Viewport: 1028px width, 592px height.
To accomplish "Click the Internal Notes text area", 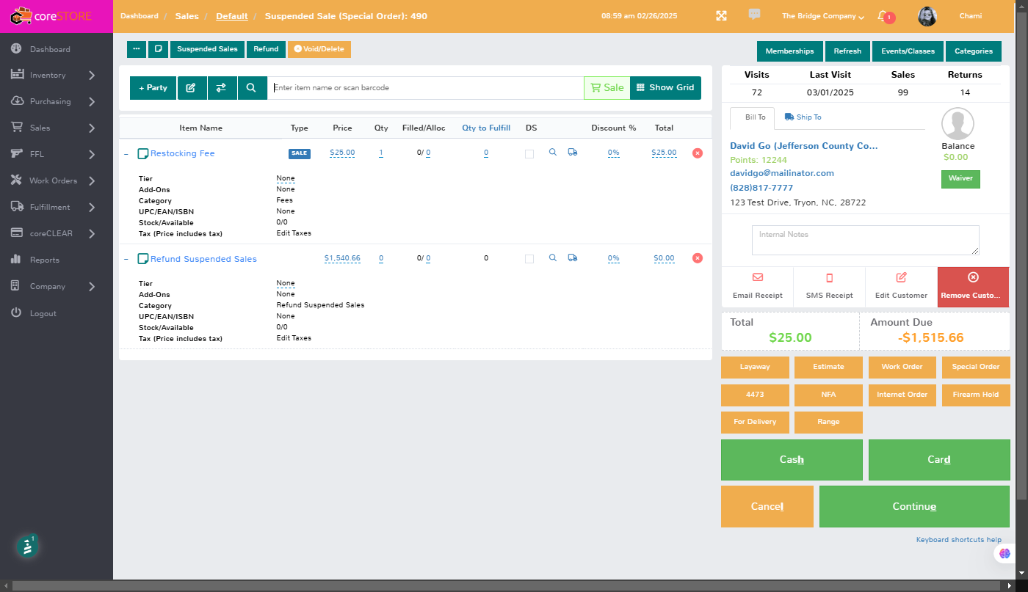I will tap(866, 240).
